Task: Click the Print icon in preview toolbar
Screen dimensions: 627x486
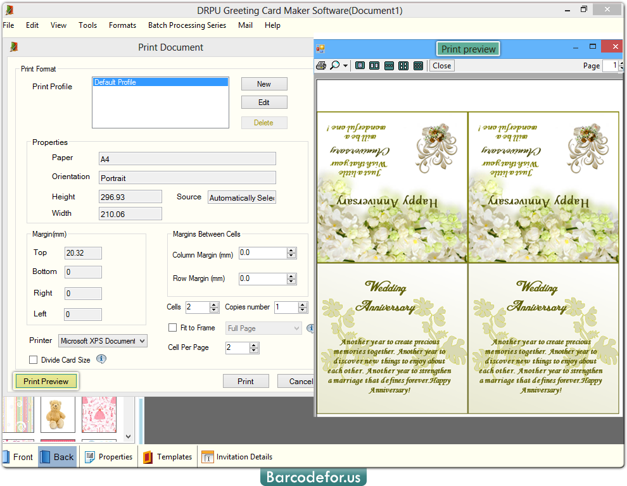Action: [x=322, y=65]
